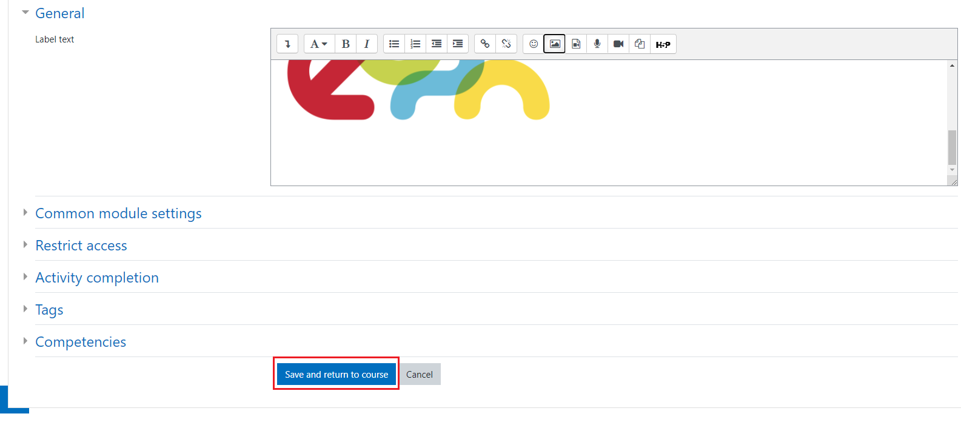
Task: Toggle bold formatting
Action: click(346, 44)
